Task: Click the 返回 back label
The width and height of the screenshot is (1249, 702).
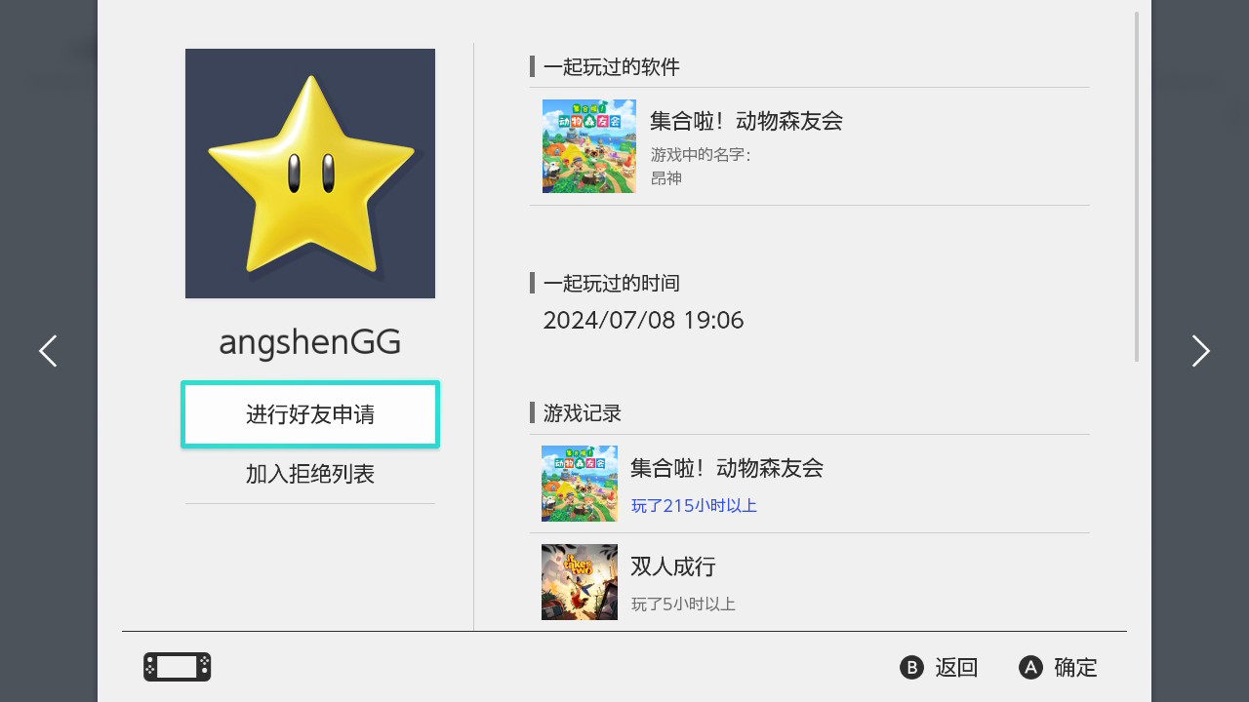Action: 956,668
